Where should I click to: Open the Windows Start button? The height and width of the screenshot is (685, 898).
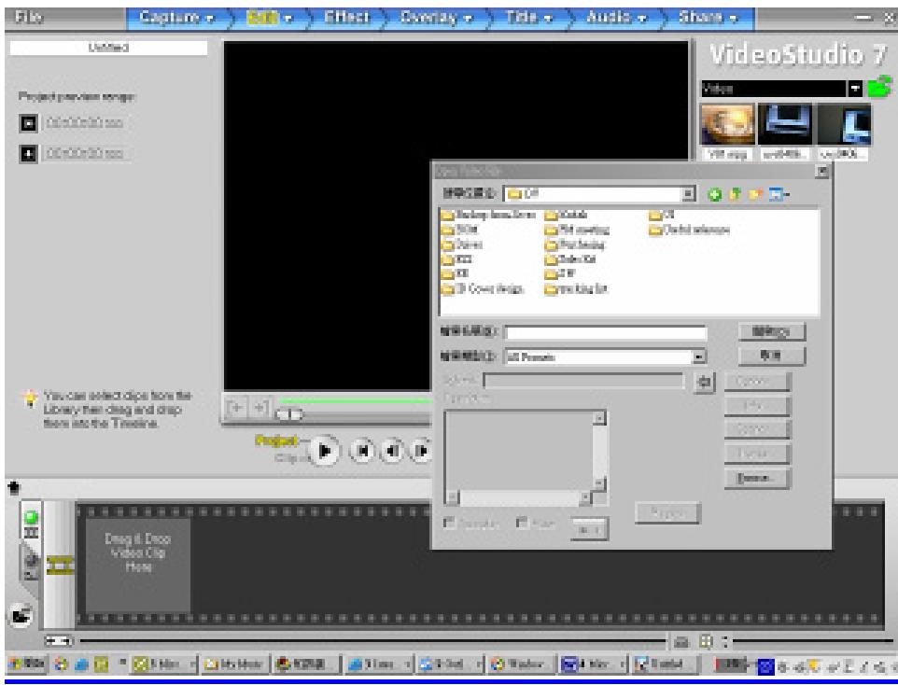[x=27, y=664]
